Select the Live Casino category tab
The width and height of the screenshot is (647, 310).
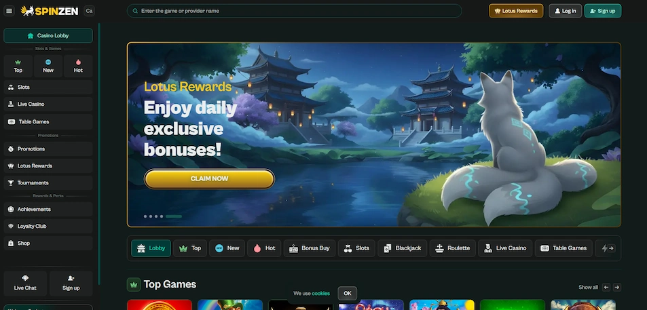point(505,248)
